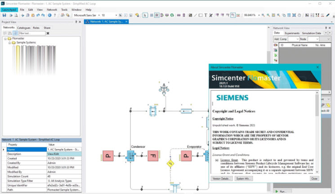Click the compressor symbol atop diagram
The image size is (335, 194).
click(x=164, y=88)
